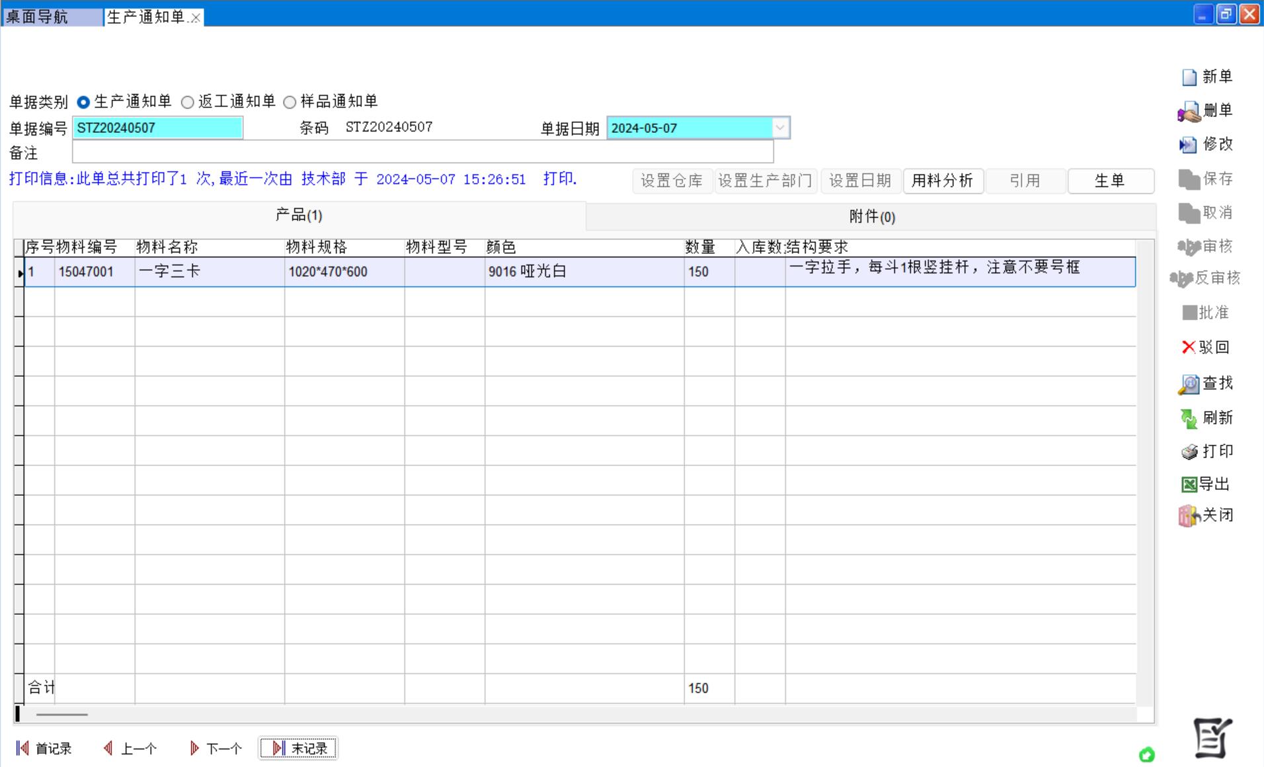Viewport: 1264px width, 767px height.
Task: Click the 删单 delete document icon
Action: click(x=1189, y=111)
